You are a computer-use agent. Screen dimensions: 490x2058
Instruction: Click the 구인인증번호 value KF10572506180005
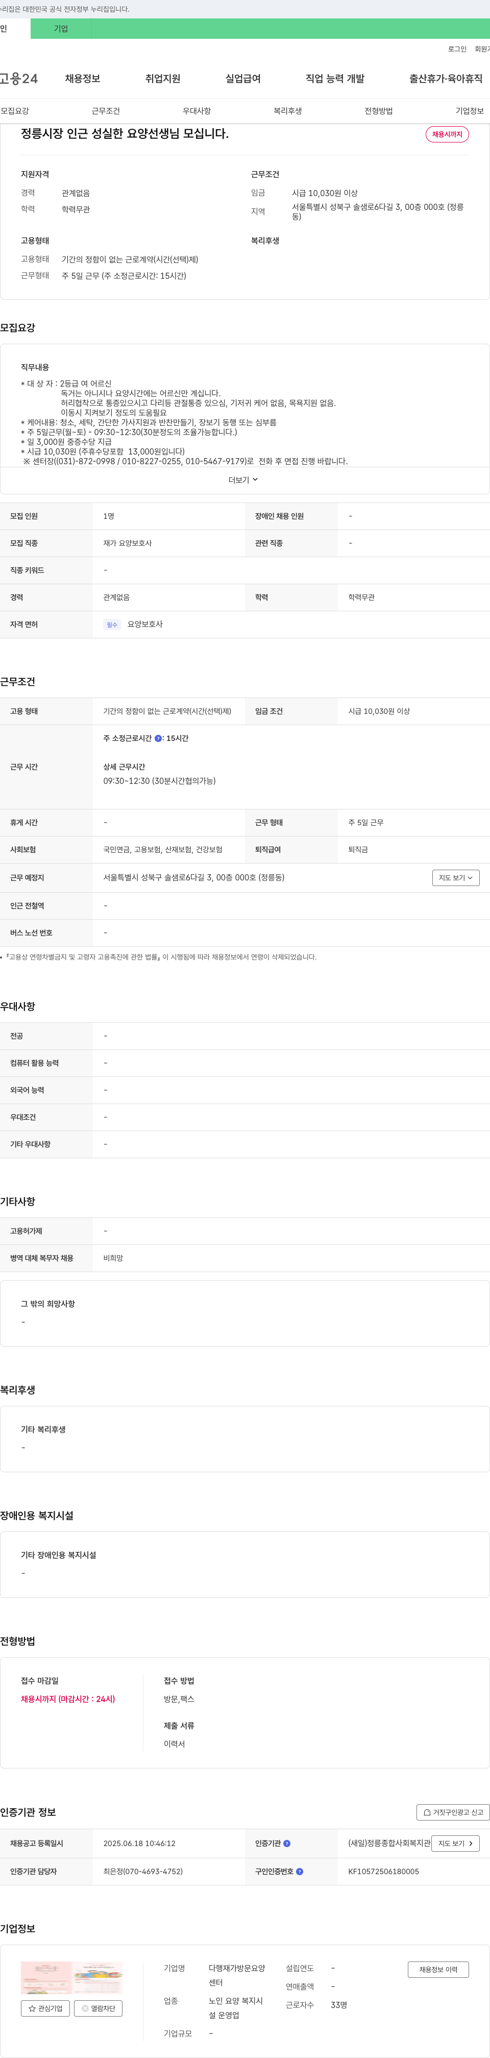[383, 1872]
